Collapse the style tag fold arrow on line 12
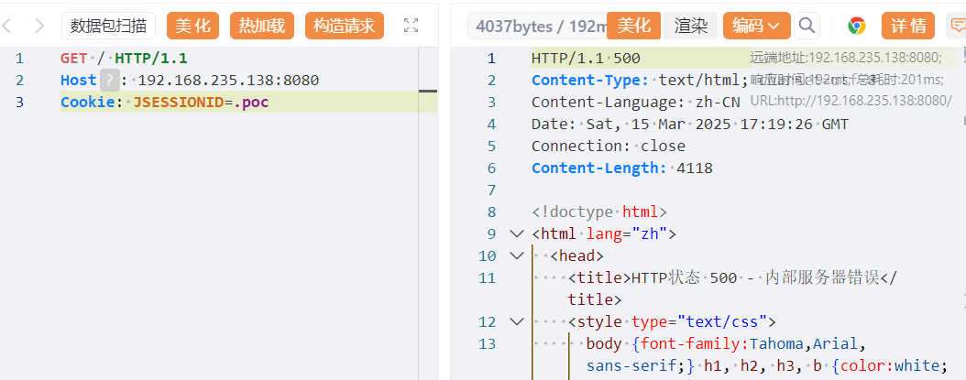The image size is (966, 380). pyautogui.click(x=517, y=322)
